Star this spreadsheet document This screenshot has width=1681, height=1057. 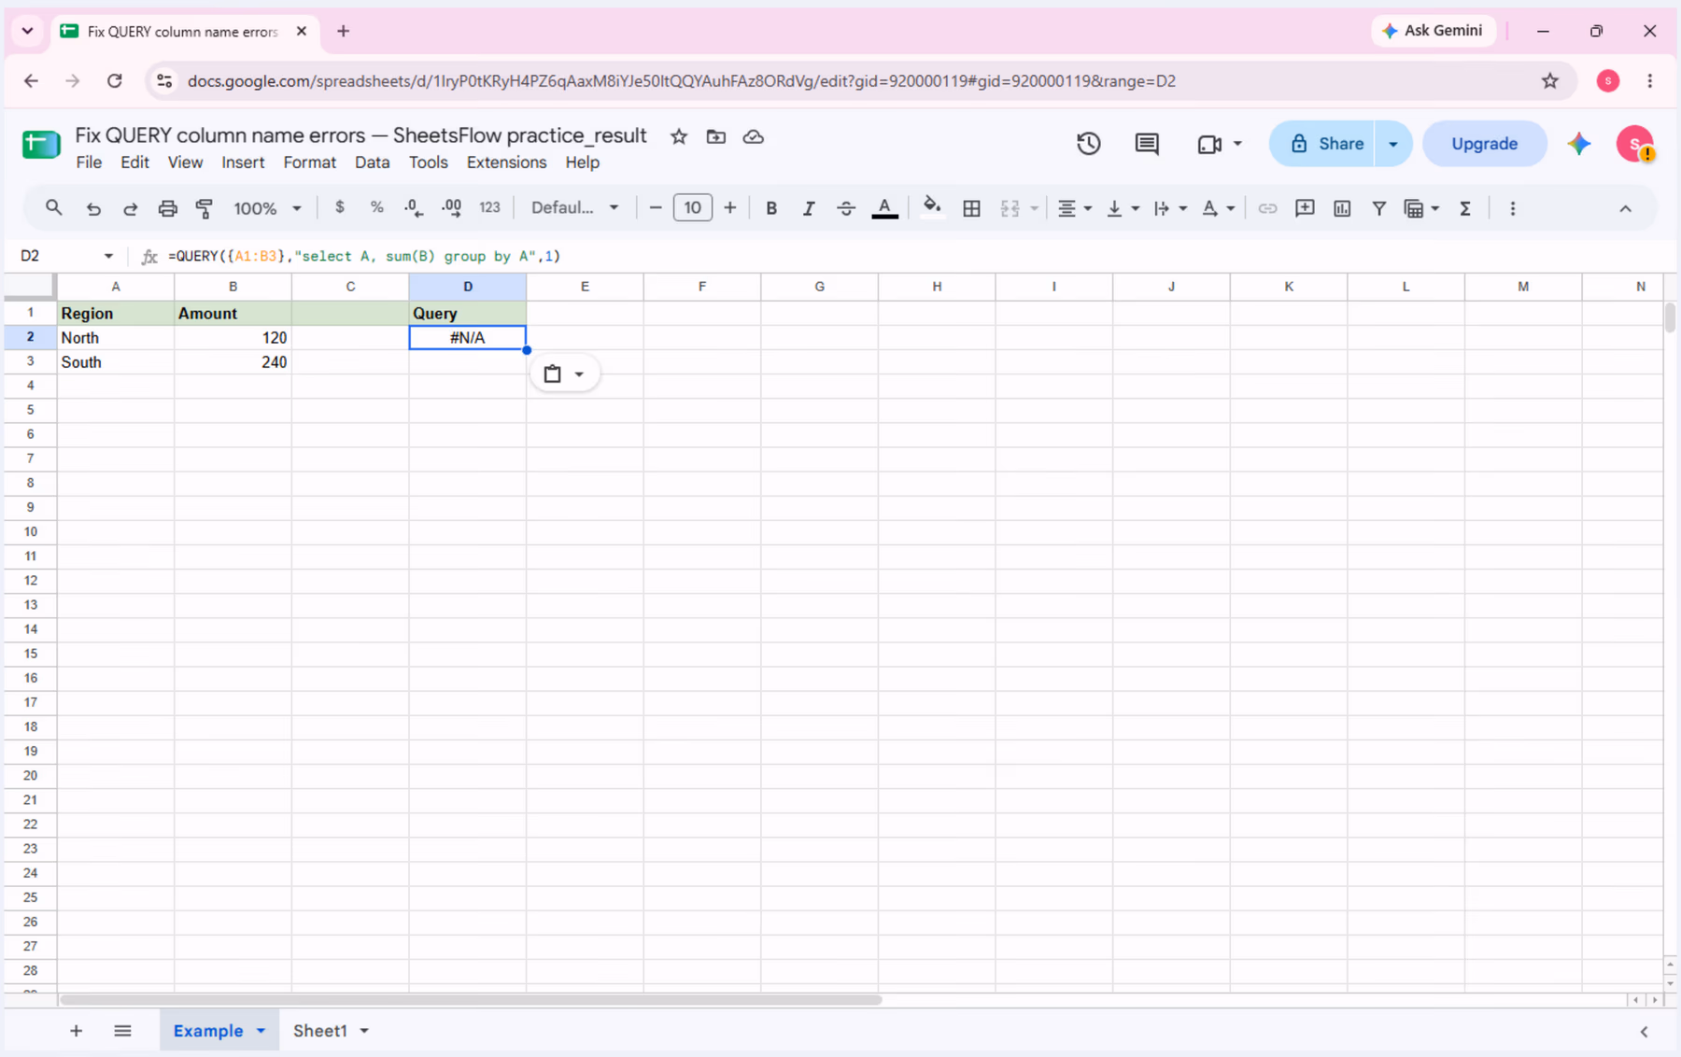[x=679, y=137]
